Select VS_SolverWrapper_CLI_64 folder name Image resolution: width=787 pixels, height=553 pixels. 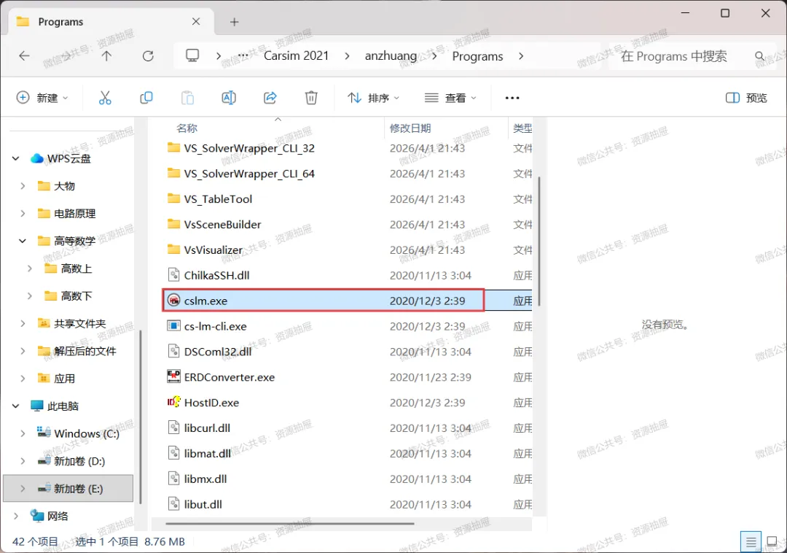pyautogui.click(x=249, y=174)
